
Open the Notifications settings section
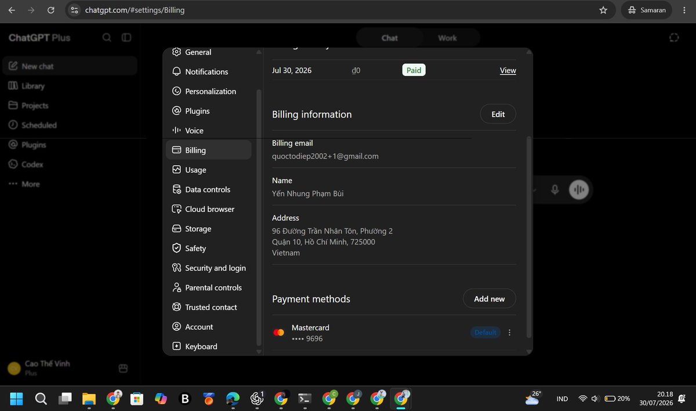coord(209,72)
